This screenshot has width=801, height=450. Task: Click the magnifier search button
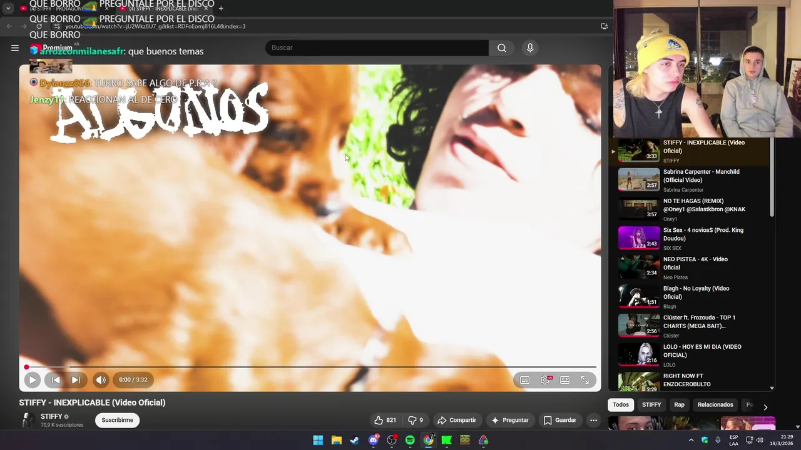[502, 47]
